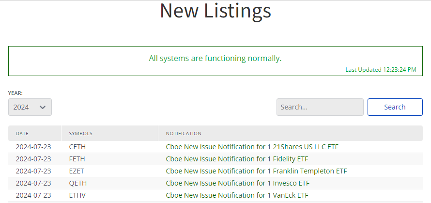The height and width of the screenshot is (203, 431).
Task: Sort by the DATE column header
Action: pos(22,133)
